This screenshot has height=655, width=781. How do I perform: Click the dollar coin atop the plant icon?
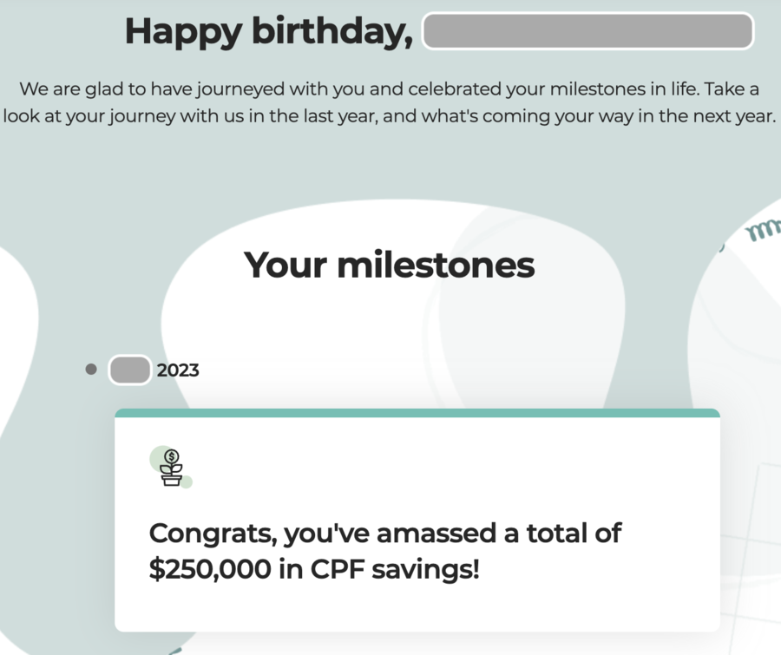171,456
